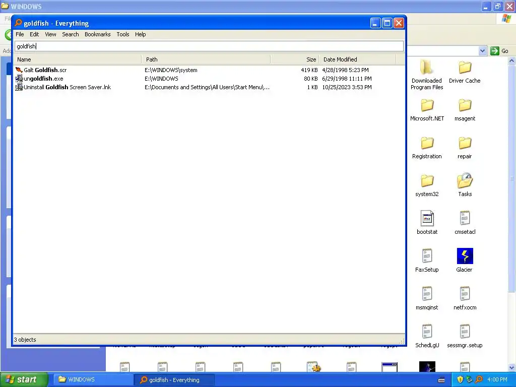Sort results by Name column header
Image resolution: width=516 pixels, height=387 pixels.
pyautogui.click(x=78, y=59)
